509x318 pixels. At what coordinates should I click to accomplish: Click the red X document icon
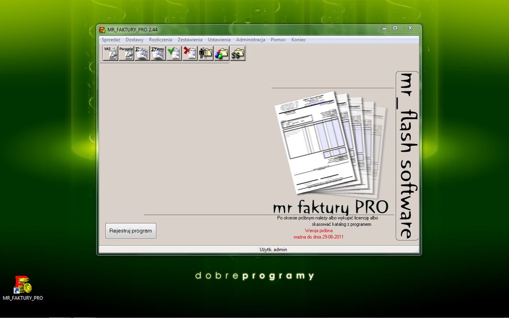(190, 53)
